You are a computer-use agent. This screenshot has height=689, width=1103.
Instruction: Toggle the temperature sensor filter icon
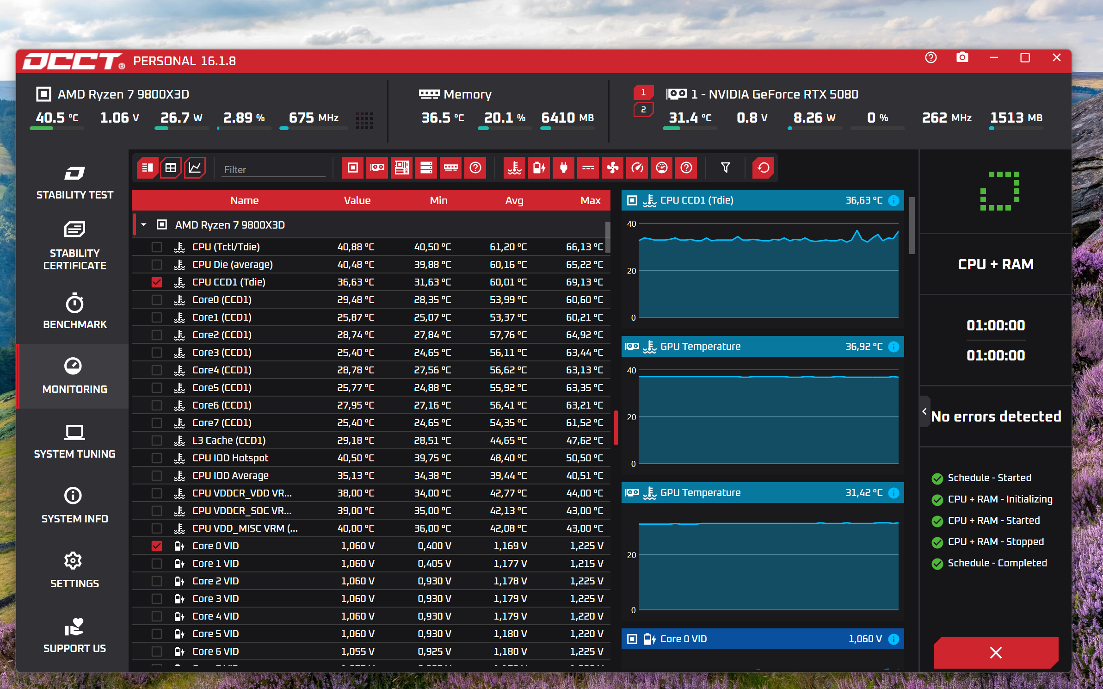click(x=514, y=168)
